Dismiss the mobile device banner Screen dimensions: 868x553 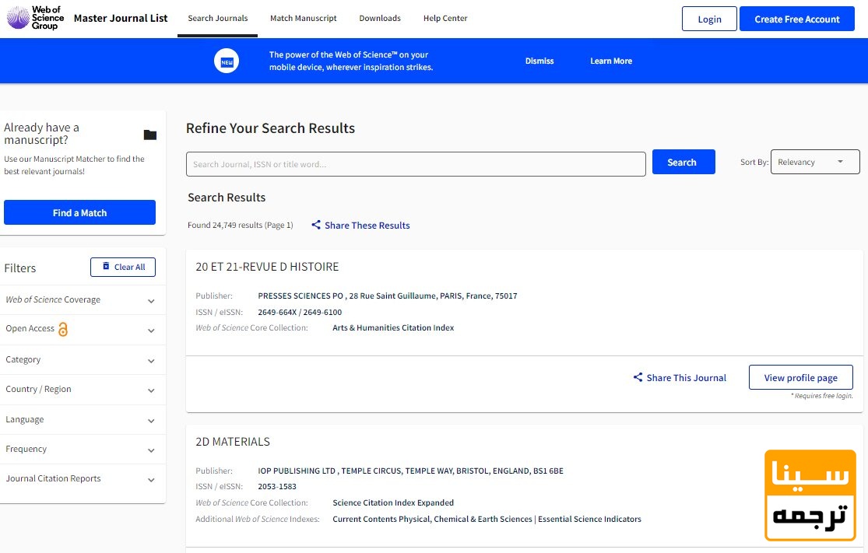539,61
